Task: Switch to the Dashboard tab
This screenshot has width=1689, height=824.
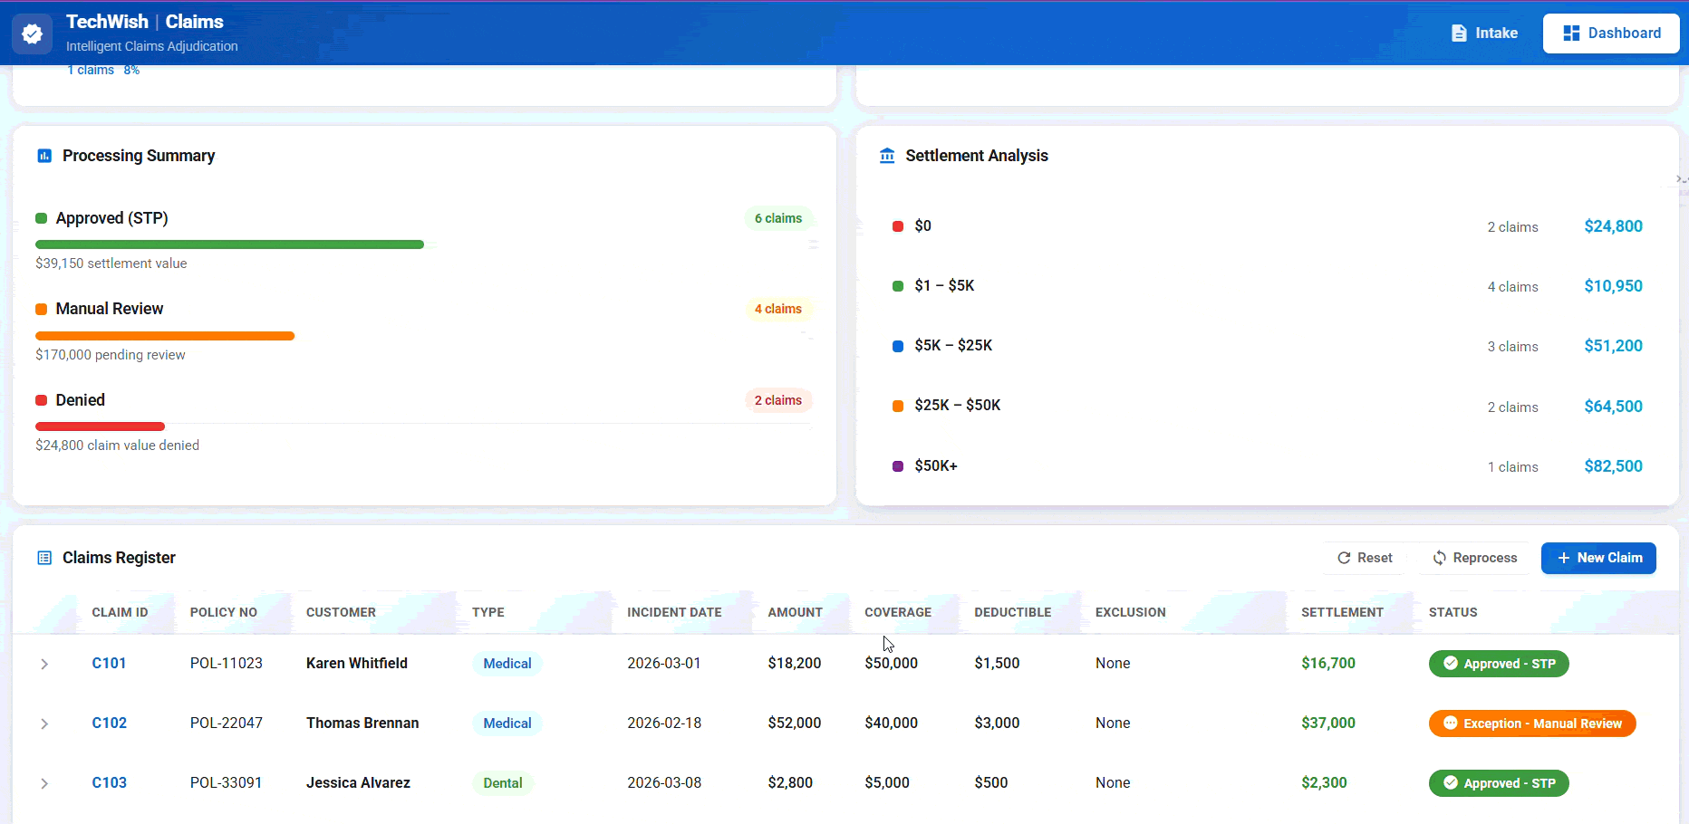Action: [1611, 34]
